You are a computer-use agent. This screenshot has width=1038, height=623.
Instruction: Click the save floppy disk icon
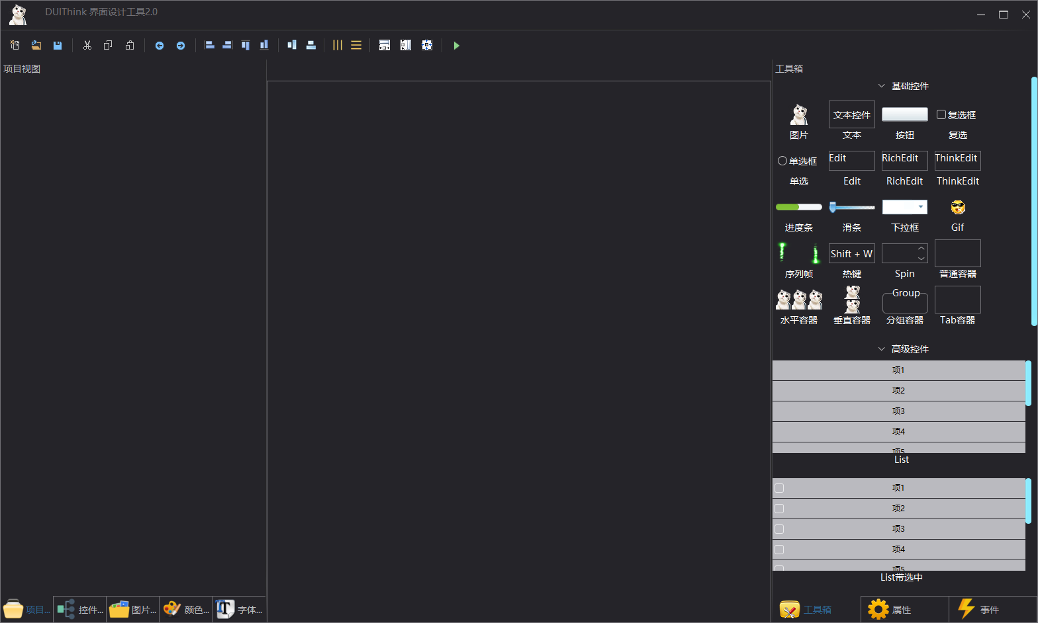point(58,46)
